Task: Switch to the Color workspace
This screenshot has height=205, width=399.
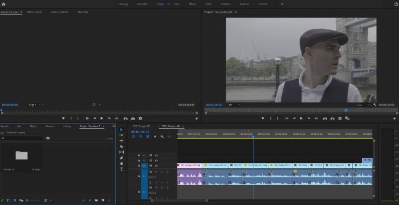Action: (x=176, y=4)
